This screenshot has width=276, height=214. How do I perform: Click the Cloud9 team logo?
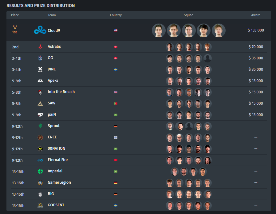[x=40, y=30]
